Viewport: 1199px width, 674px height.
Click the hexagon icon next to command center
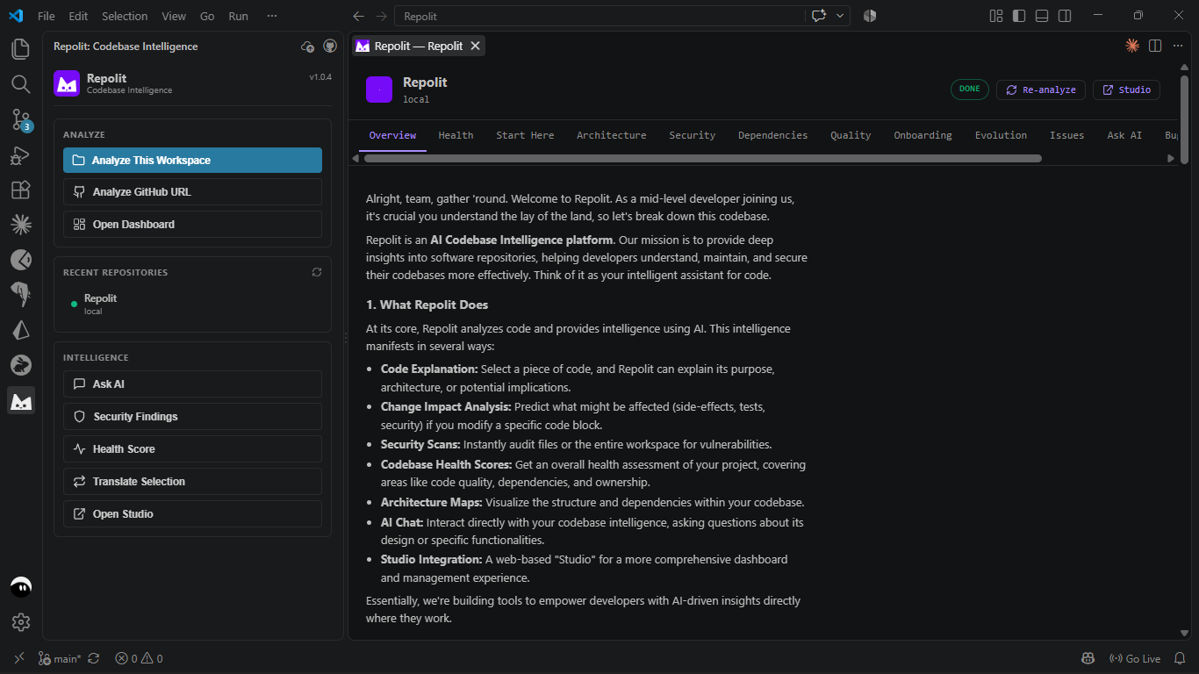[870, 16]
